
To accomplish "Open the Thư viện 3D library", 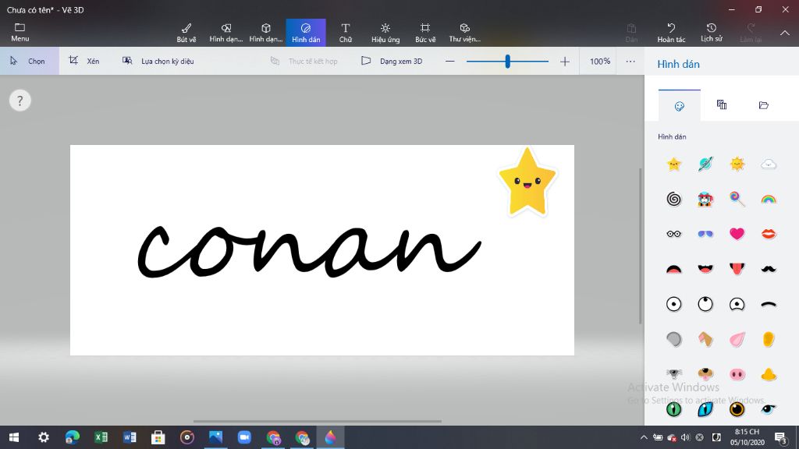I will point(465,33).
